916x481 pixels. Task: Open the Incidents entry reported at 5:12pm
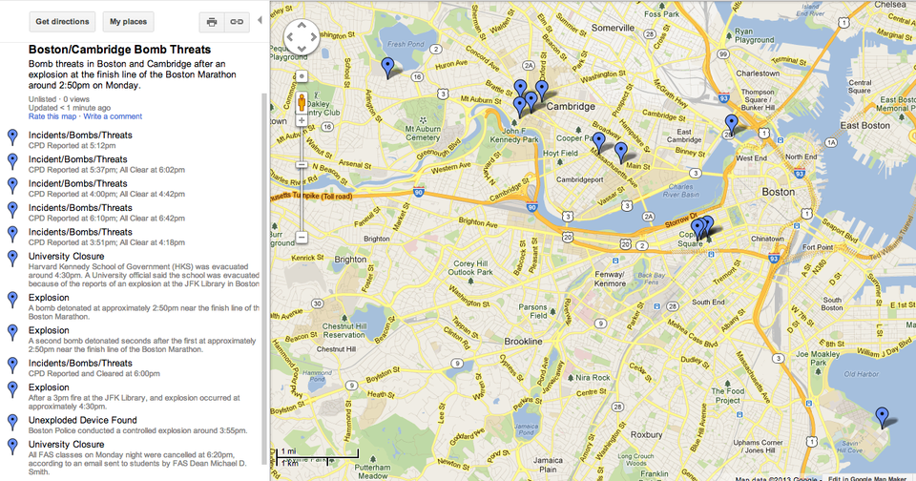(x=80, y=135)
